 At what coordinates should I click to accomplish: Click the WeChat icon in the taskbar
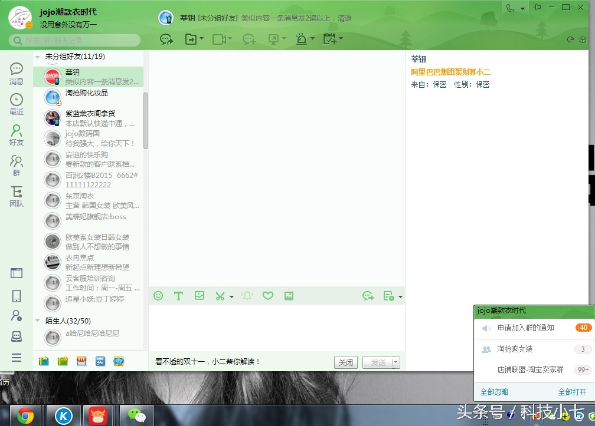pyautogui.click(x=137, y=416)
